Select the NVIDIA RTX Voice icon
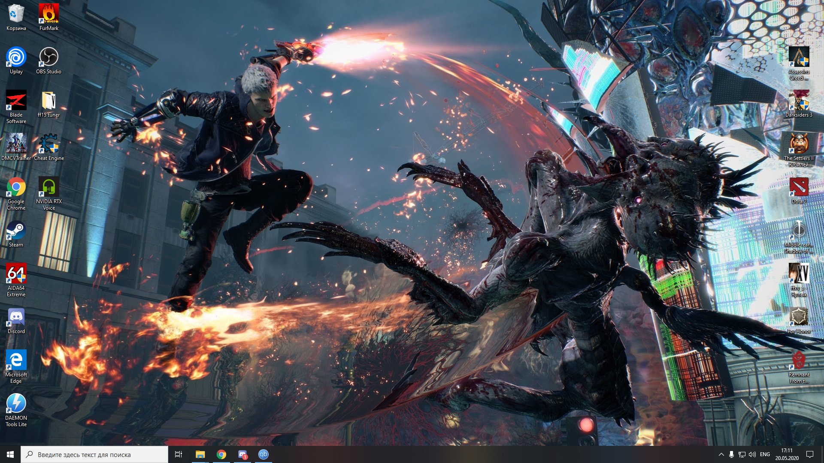The width and height of the screenshot is (824, 463). (48, 189)
